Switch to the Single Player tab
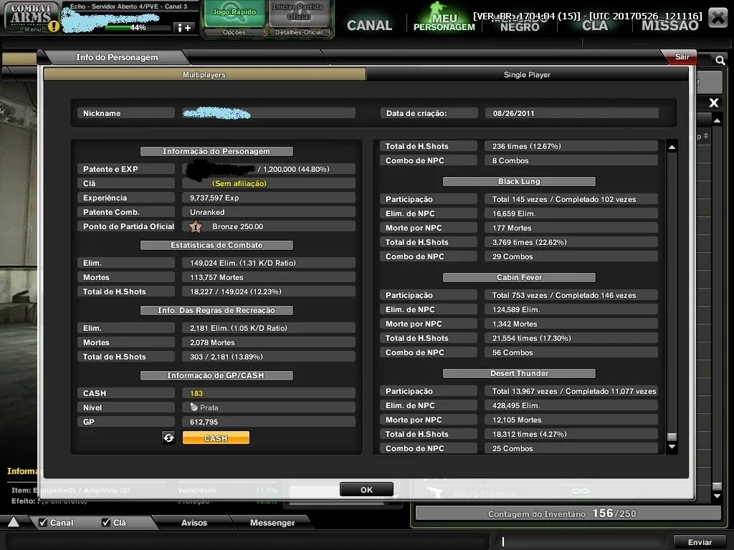The height and width of the screenshot is (550, 734). (x=527, y=74)
